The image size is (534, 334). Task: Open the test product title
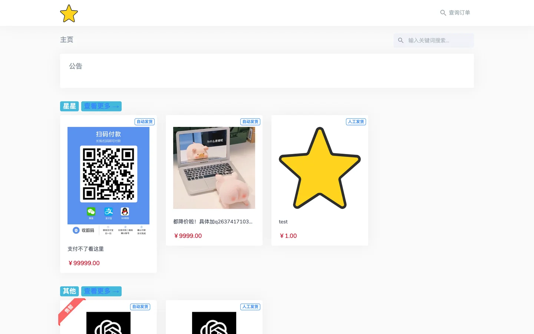pos(283,222)
